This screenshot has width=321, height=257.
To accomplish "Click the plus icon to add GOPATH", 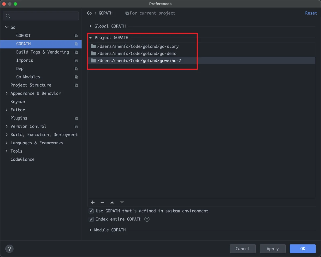I will [93, 202].
